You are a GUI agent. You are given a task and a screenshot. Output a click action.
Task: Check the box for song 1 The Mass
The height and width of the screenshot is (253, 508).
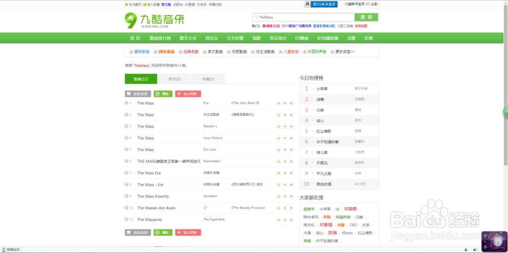(126, 103)
